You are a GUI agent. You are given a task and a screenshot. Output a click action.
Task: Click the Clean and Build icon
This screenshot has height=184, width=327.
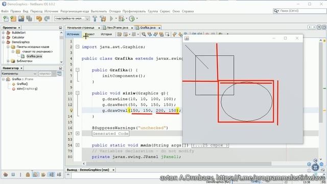(103, 19)
